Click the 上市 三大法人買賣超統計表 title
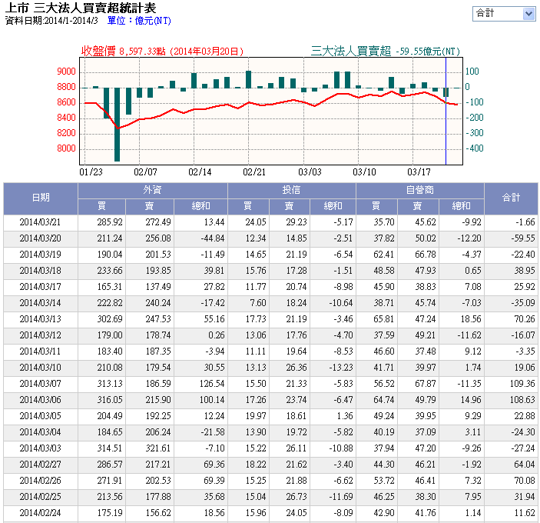Image resolution: width=540 pixels, height=523 pixels. [81, 8]
